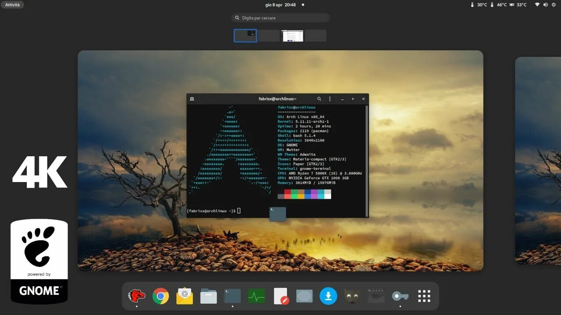Click the Kernel: 5.11.11-arch1-1 line

click(x=303, y=122)
